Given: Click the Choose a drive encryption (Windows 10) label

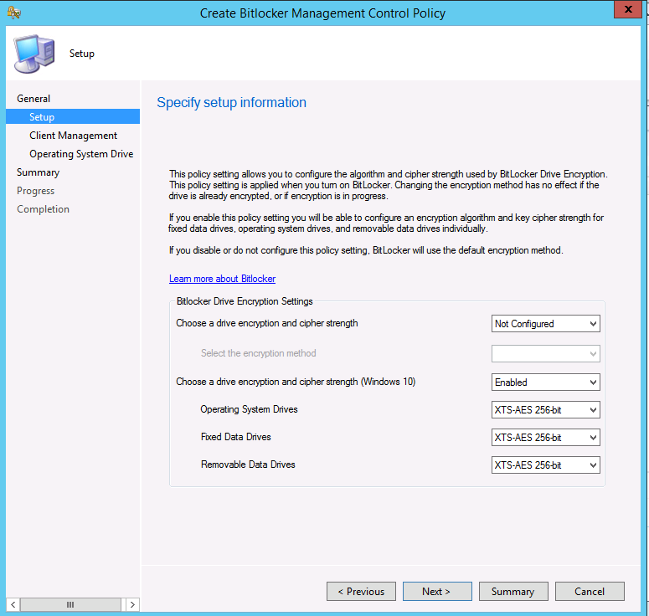Looking at the screenshot, I should [296, 382].
